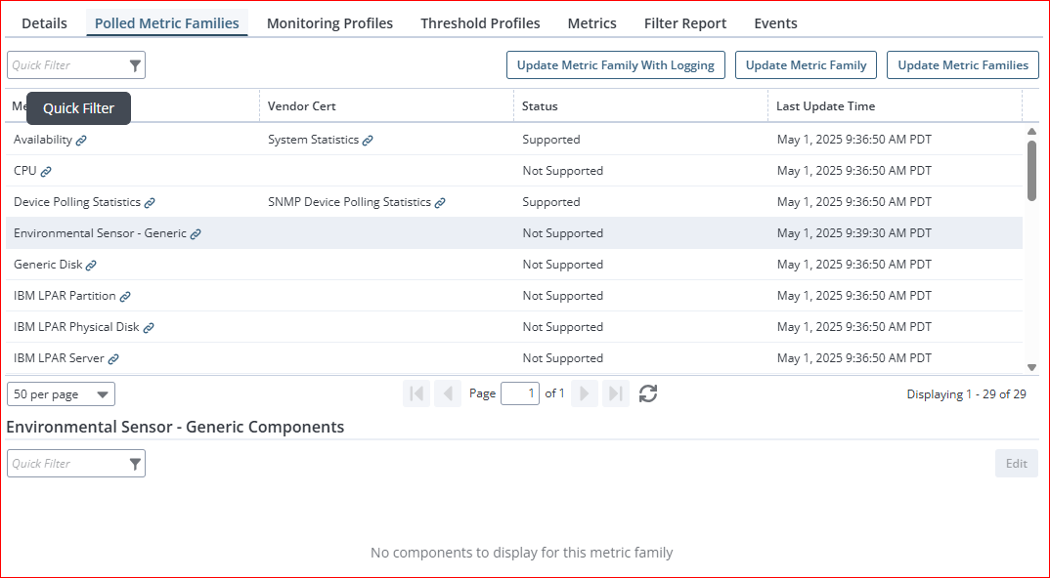Open link icon for IBM LPAR Server
Viewport: 1050px width, 578px height.
pyautogui.click(x=113, y=359)
